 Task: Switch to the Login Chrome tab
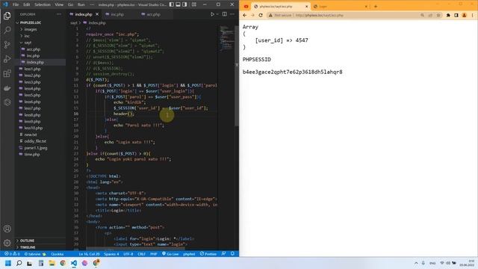(x=340, y=7)
